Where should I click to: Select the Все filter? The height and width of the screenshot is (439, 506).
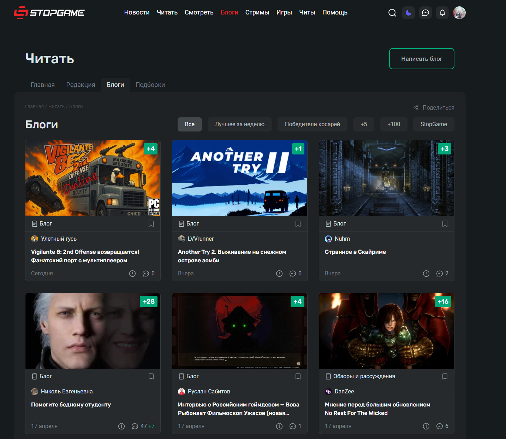pos(190,124)
